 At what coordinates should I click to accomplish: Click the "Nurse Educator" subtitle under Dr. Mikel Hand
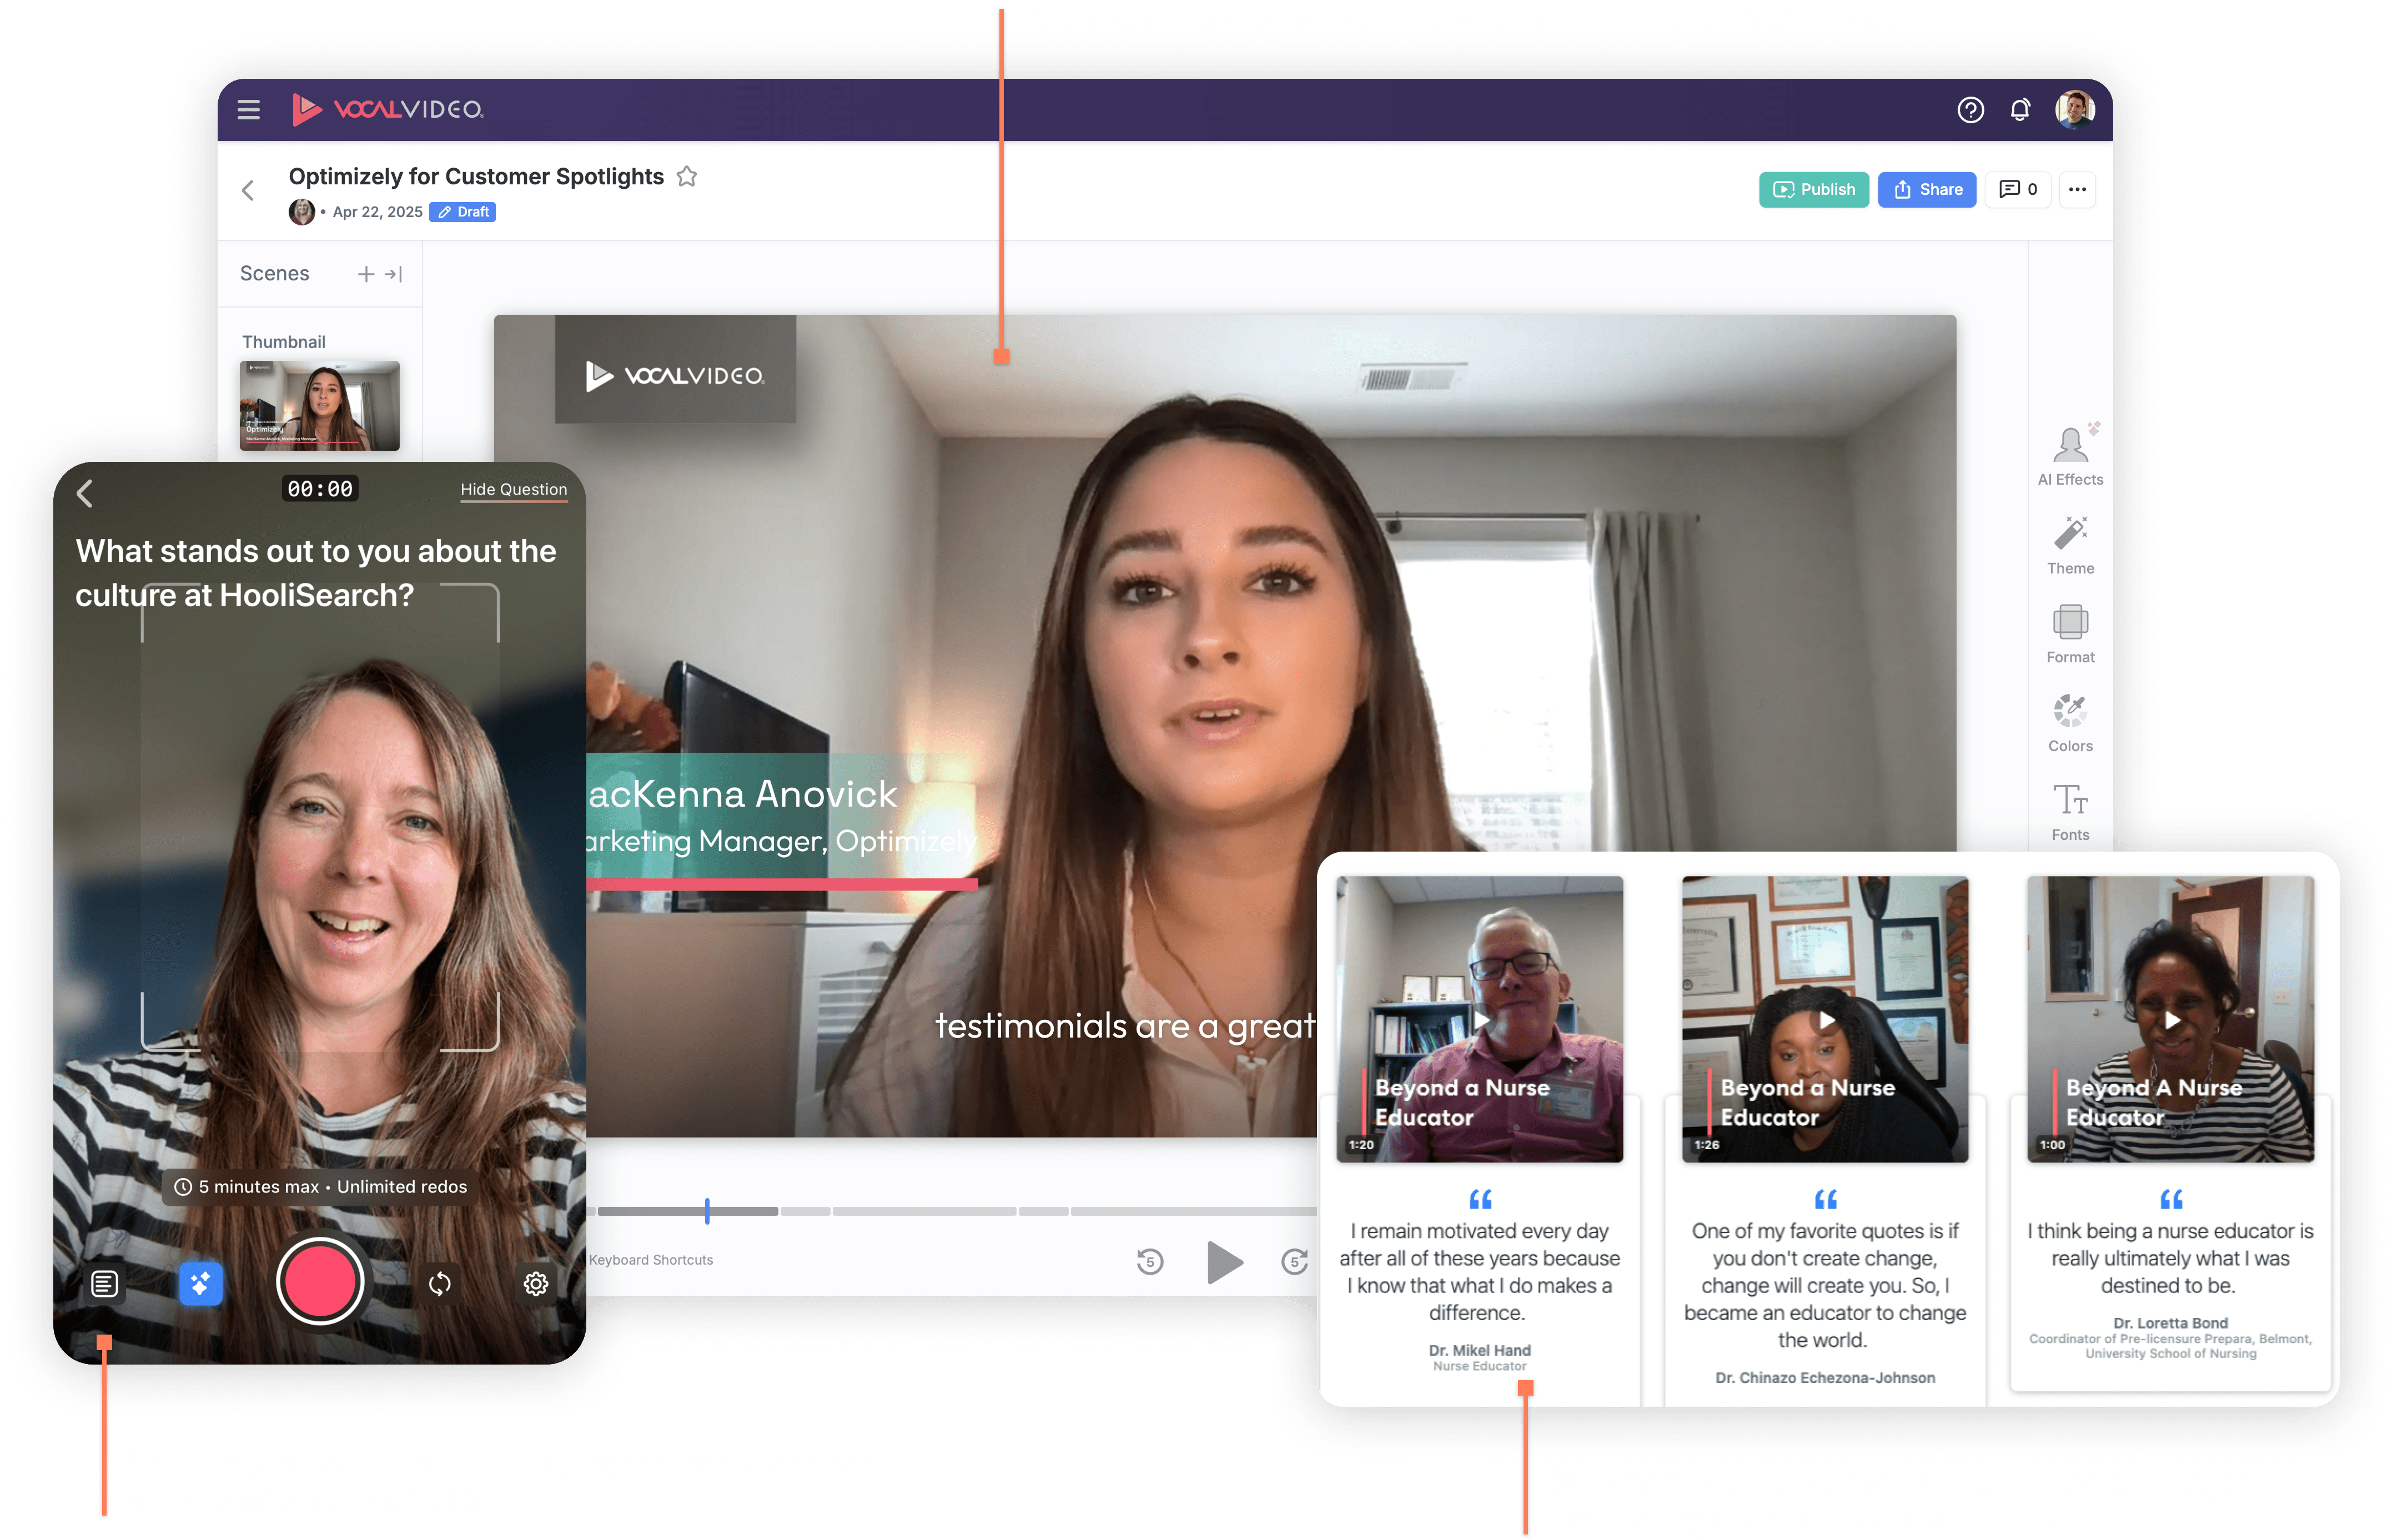(1480, 1367)
